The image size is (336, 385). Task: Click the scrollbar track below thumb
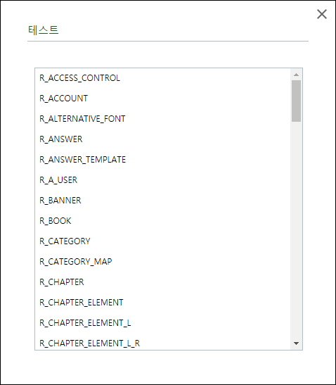click(296, 229)
